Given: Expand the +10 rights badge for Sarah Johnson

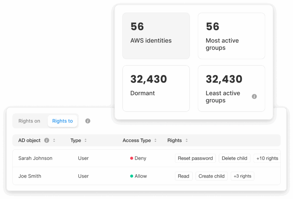Looking at the screenshot, I should [x=267, y=158].
